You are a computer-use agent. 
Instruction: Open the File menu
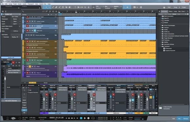click(x=2, y=4)
